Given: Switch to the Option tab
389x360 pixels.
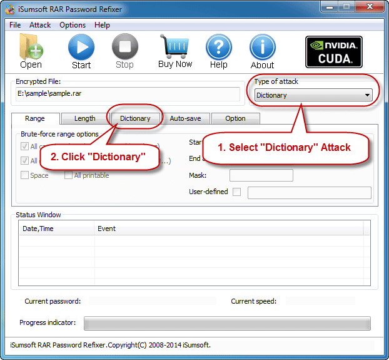Looking at the screenshot, I should (x=235, y=118).
